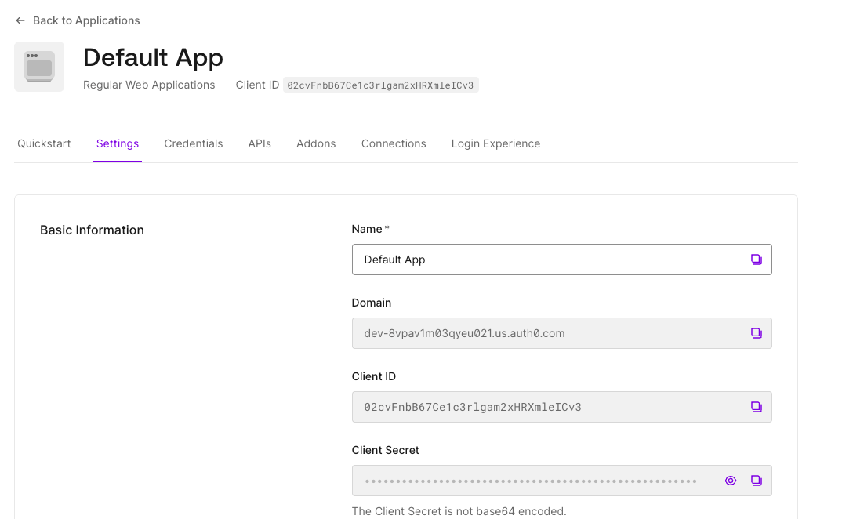Screen dimensions: 853x519
Task: Click the header Client ID code badge
Action: pyautogui.click(x=381, y=85)
